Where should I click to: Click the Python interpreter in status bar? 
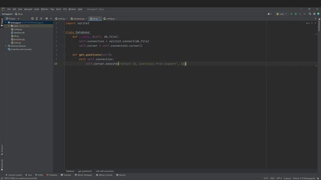pos(304,178)
